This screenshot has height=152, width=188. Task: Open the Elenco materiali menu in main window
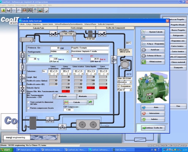click(21, 5)
